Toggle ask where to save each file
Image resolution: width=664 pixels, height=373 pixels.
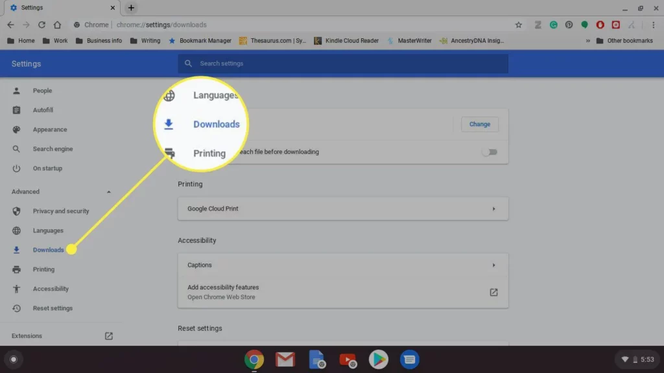490,152
